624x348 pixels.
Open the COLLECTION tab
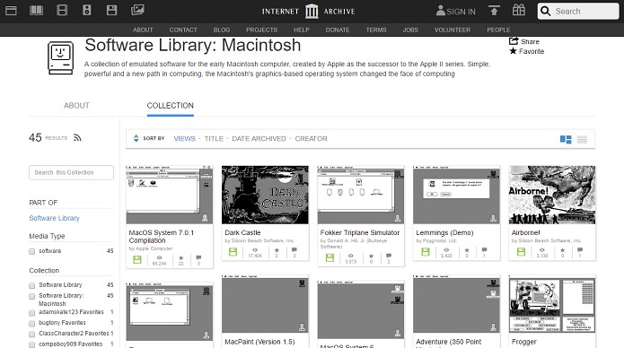[170, 106]
